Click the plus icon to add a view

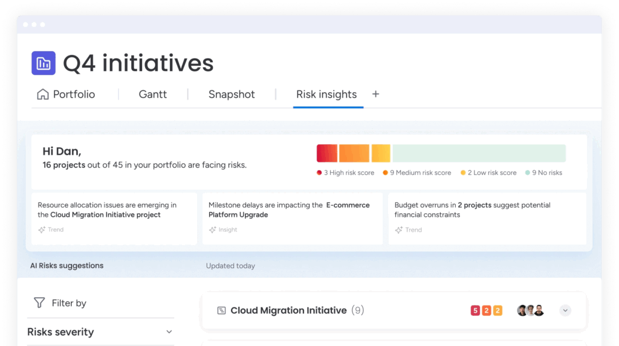[375, 94]
